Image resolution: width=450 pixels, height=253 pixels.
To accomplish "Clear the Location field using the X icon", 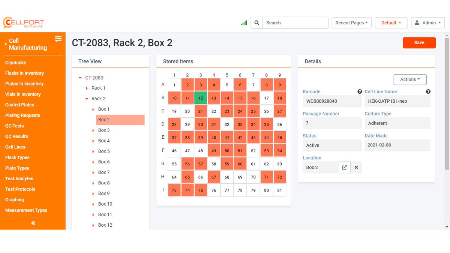I will pyautogui.click(x=356, y=167).
